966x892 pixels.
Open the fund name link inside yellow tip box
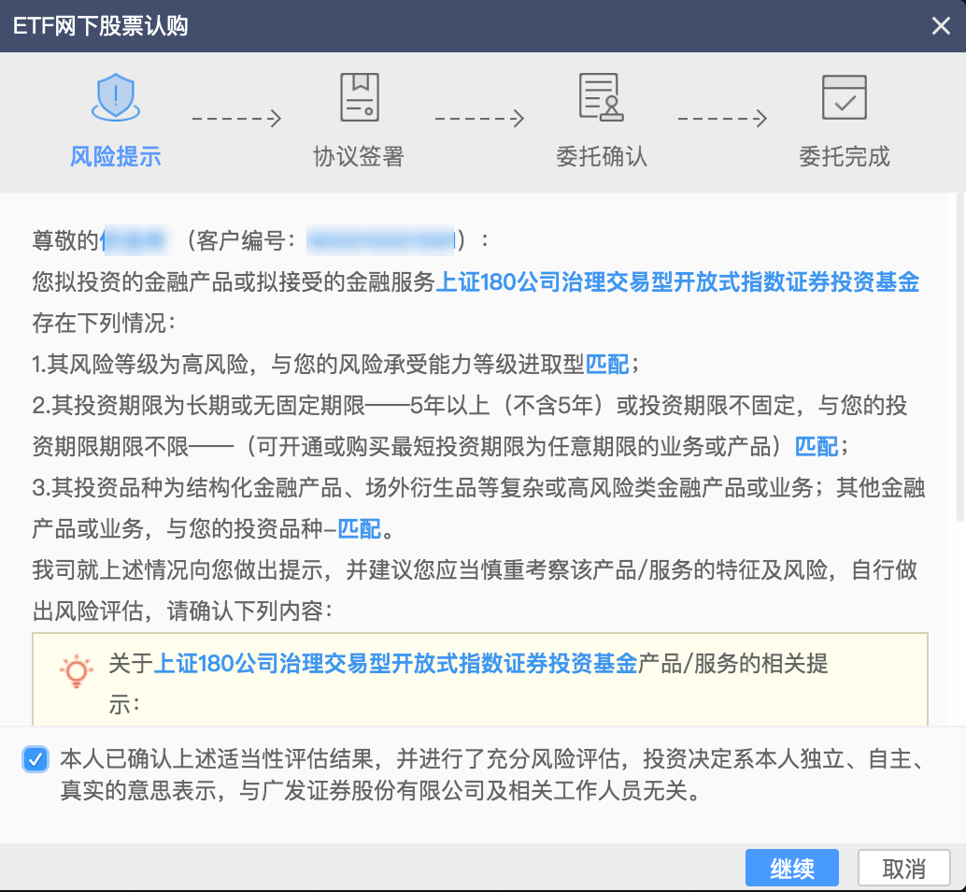coord(395,664)
